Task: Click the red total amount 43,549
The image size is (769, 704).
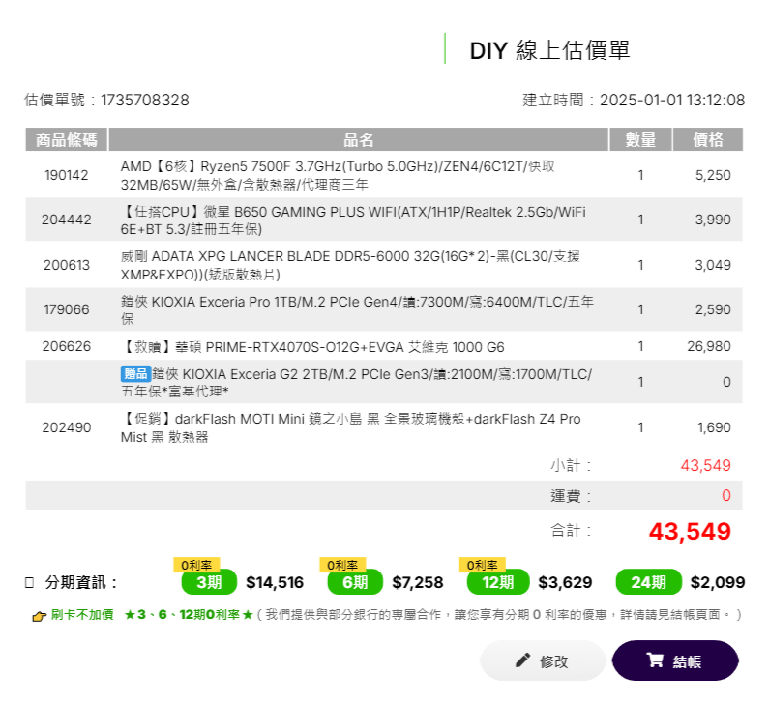Action: tap(689, 531)
